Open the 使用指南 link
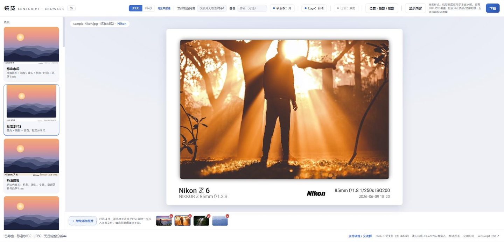Image resolution: width=504 pixels, height=242 pixels. tap(469, 236)
